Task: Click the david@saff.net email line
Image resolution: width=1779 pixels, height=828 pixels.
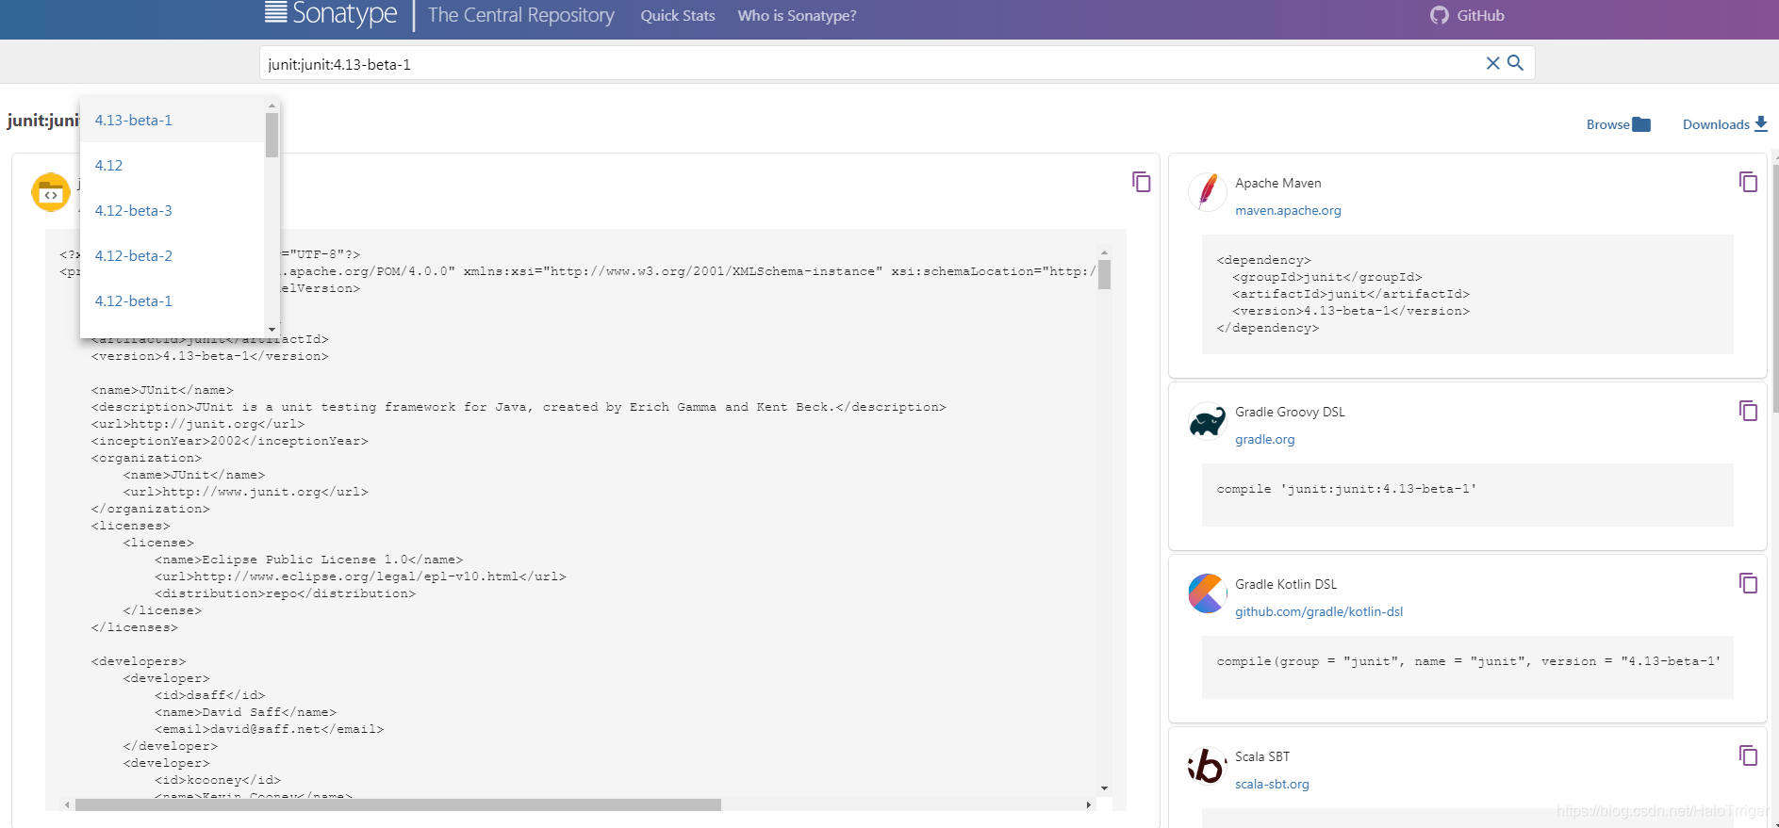Action: coord(269,729)
